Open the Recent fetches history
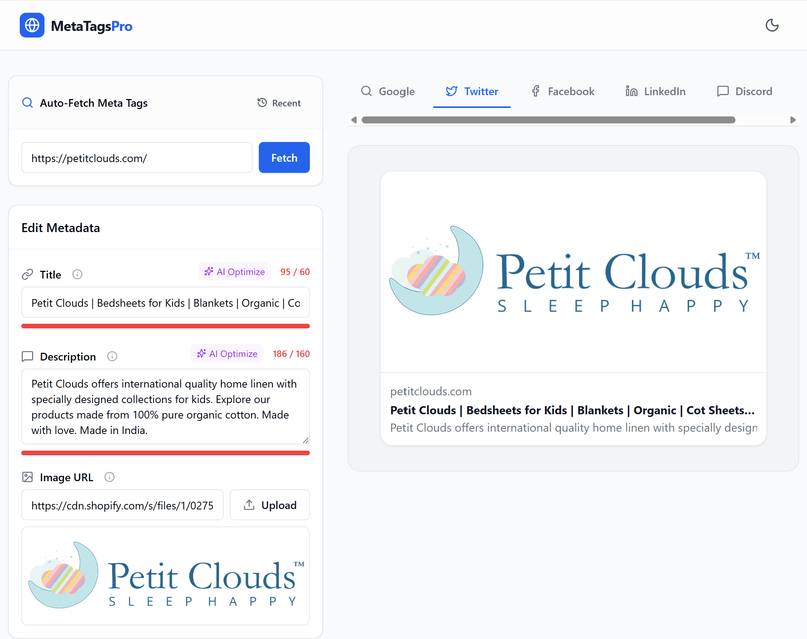This screenshot has width=807, height=639. [279, 103]
